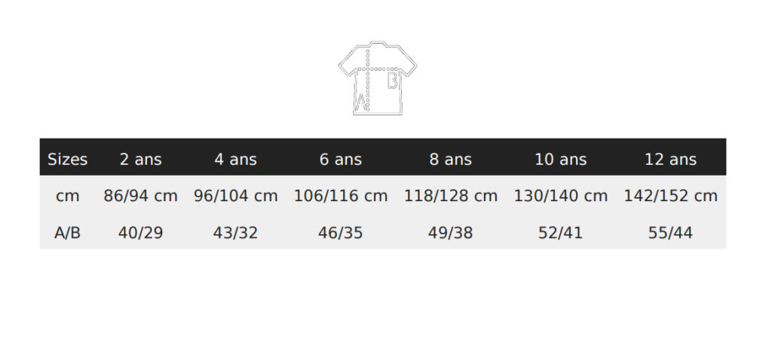This screenshot has height=360, width=772.
Task: Click the B width label on shirt
Action: tap(392, 81)
